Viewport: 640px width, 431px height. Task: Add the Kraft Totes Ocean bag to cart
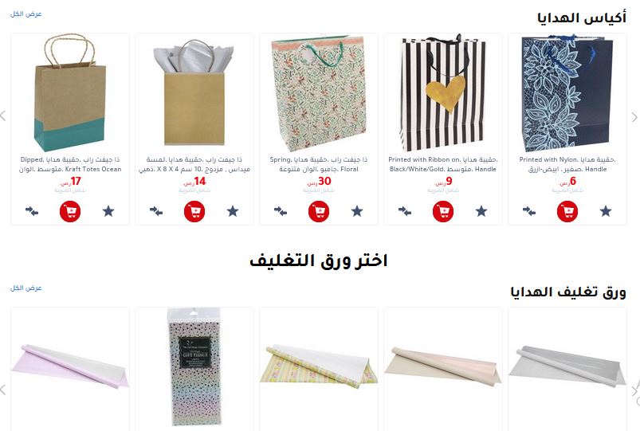coord(70,211)
